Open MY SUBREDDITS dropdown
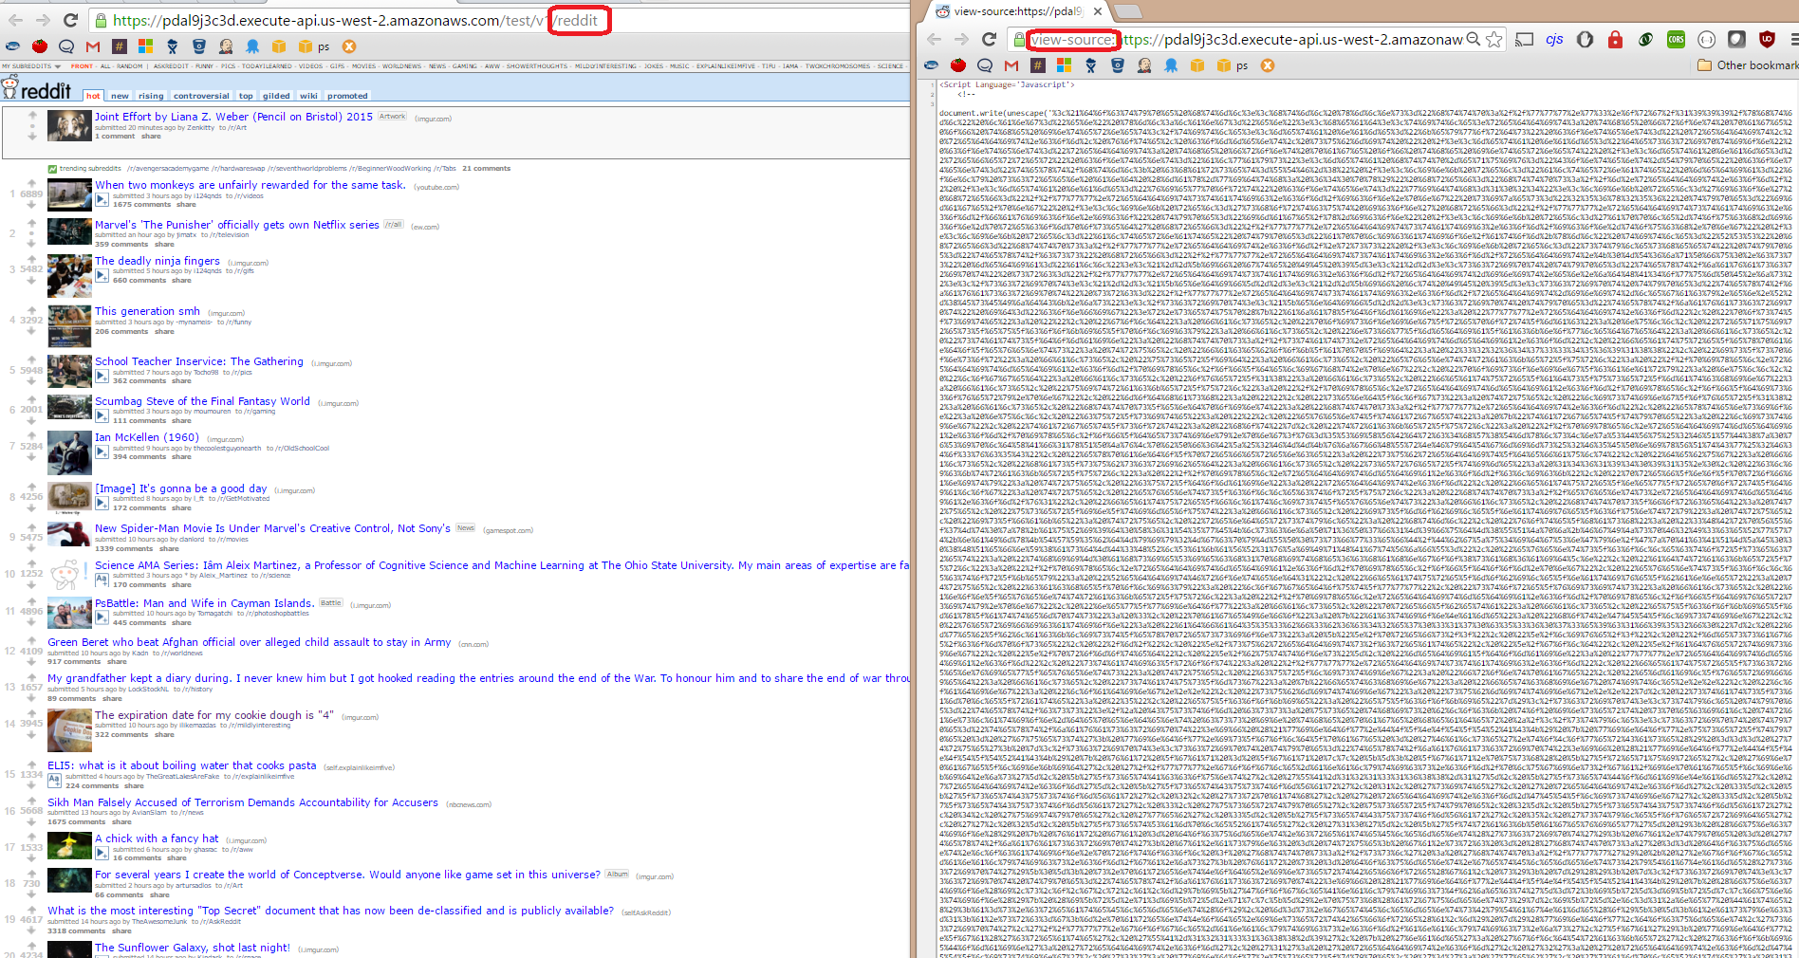This screenshot has width=1799, height=958. coord(31,66)
